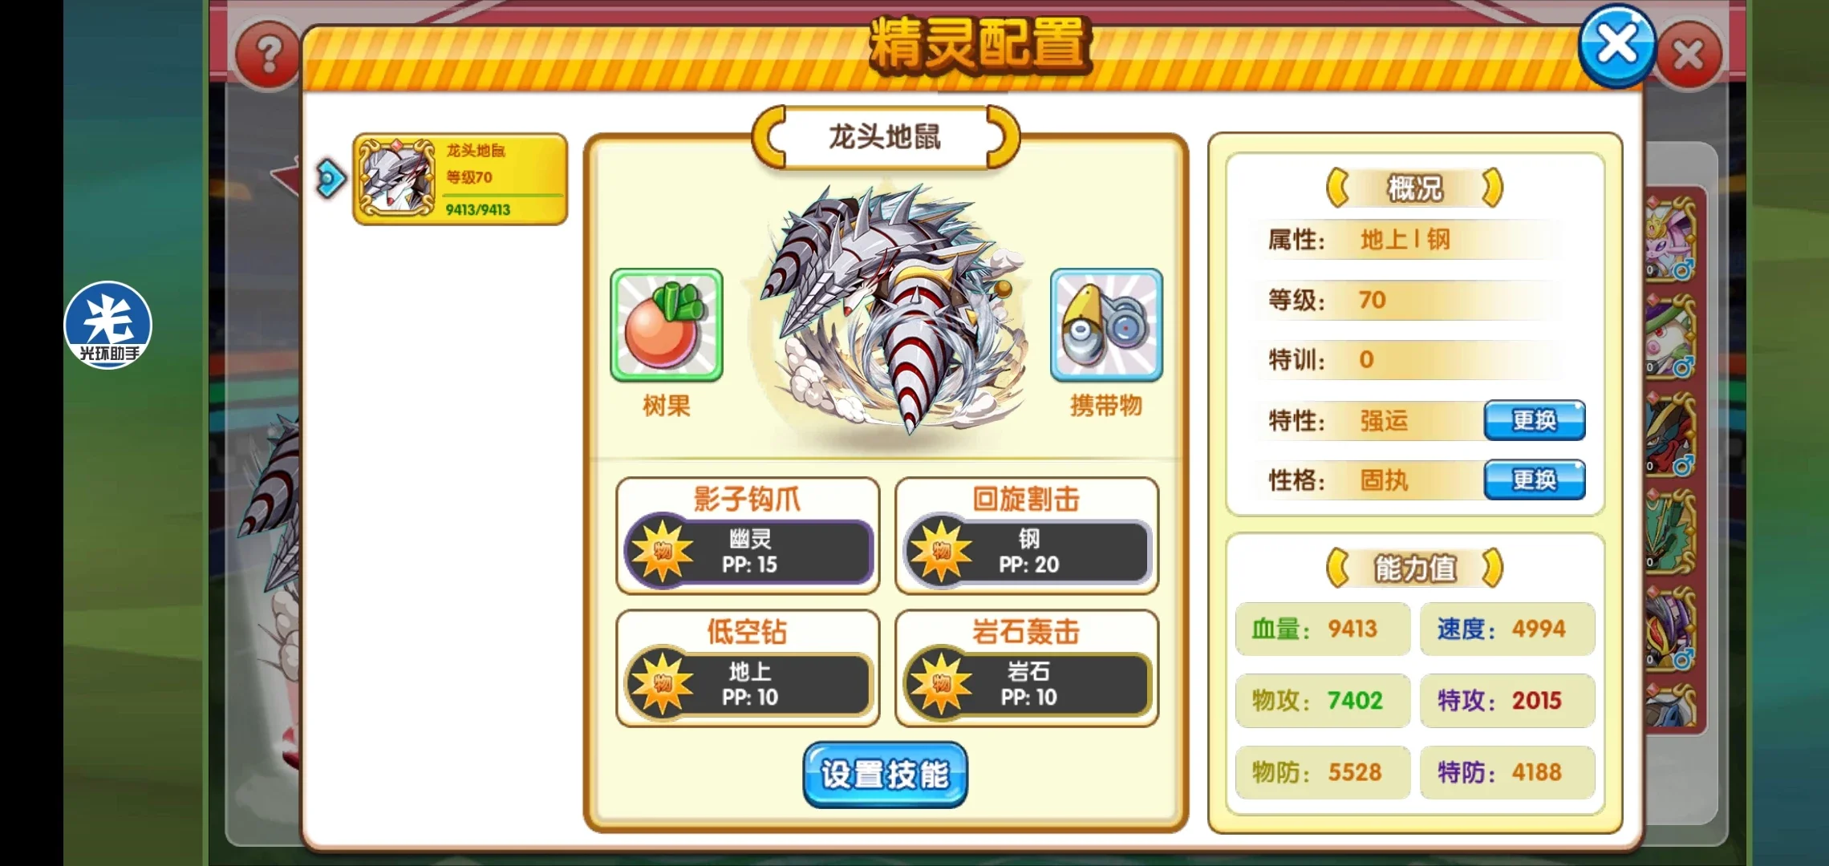Click the 光环助手 floating assistant icon
The height and width of the screenshot is (866, 1829).
coord(107,325)
